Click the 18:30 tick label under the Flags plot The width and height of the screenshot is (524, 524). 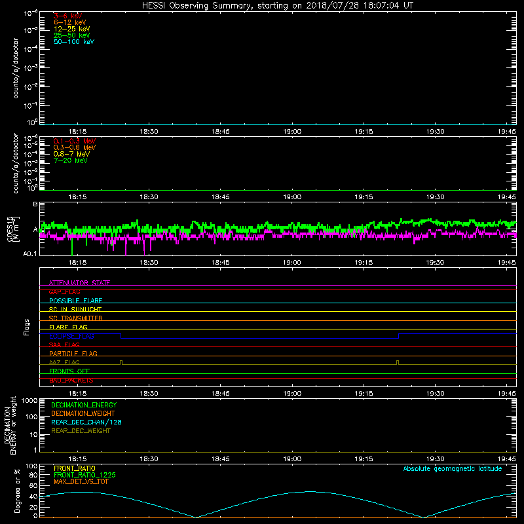(x=149, y=394)
